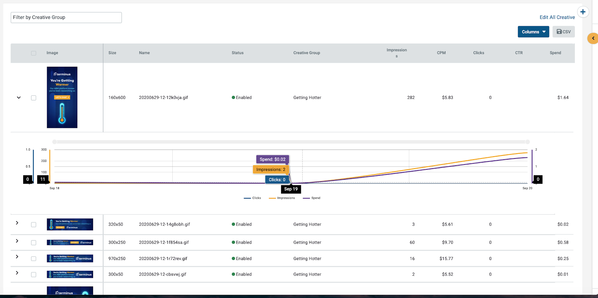Click the $1.64 spend value

[563, 98]
